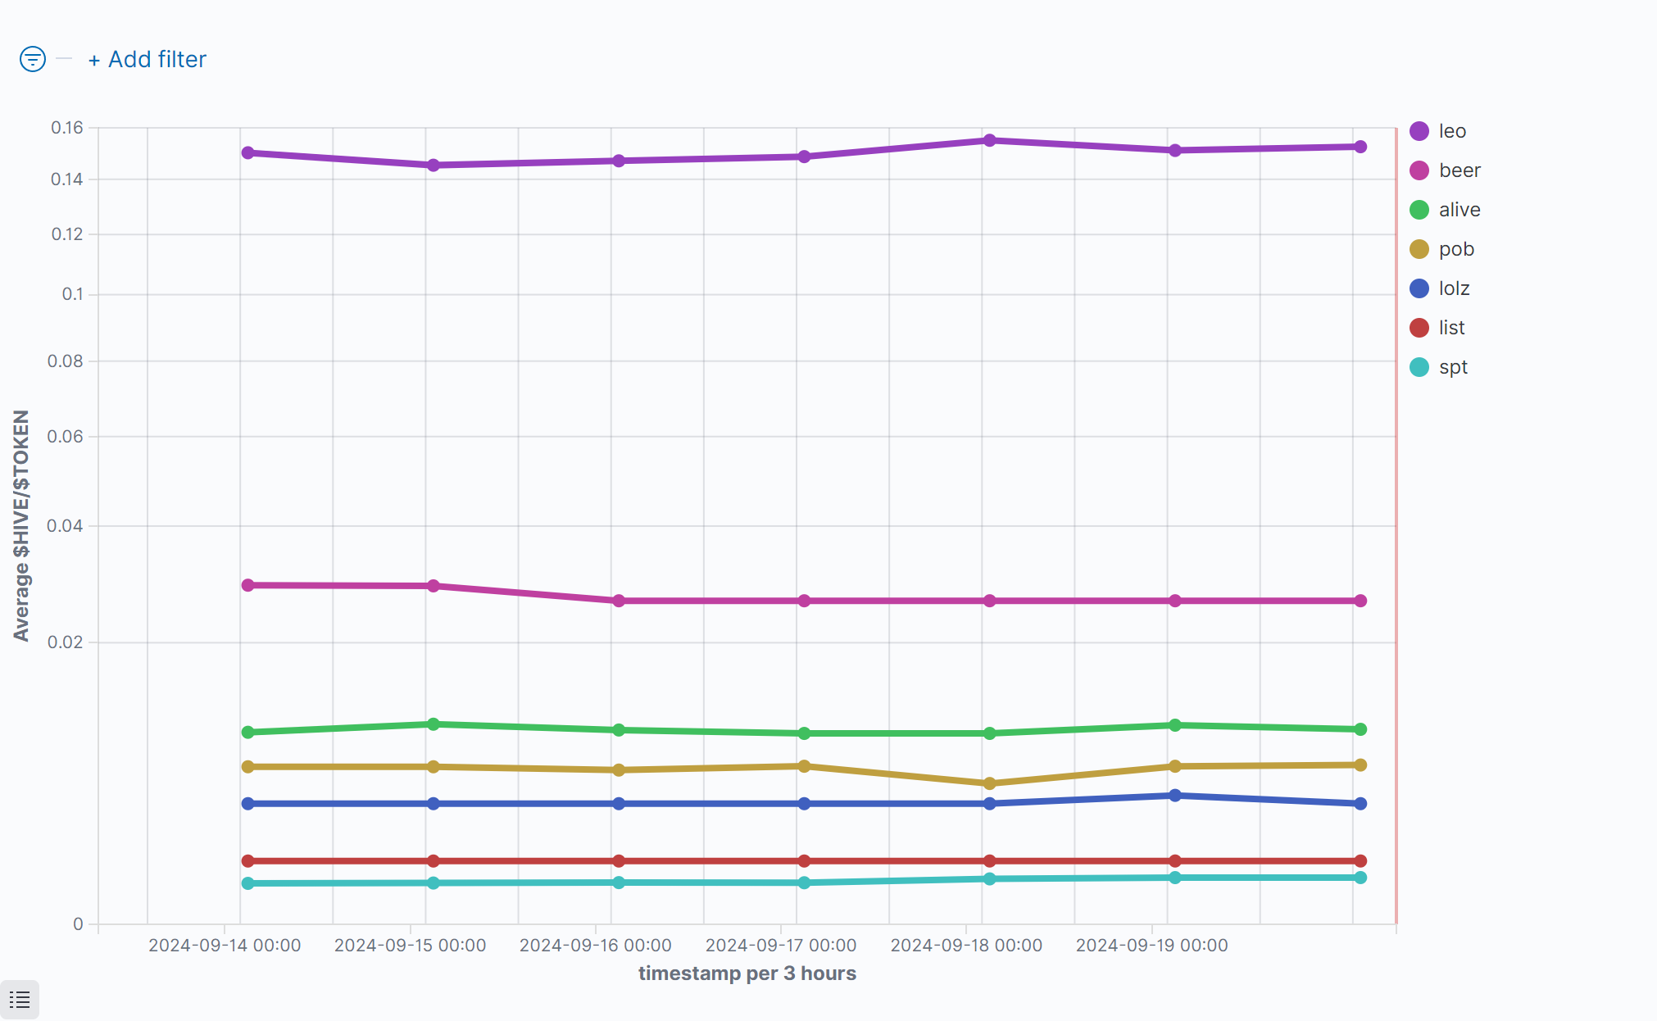Toggle the beer series label
Image resolution: width=1657 pixels, height=1021 pixels.
click(x=1460, y=170)
